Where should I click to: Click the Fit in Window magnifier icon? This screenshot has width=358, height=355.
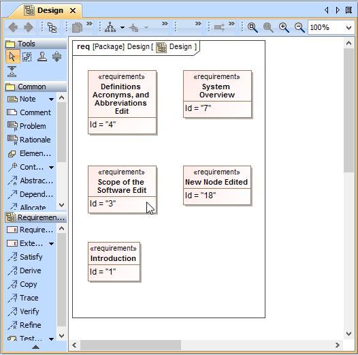(x=253, y=27)
